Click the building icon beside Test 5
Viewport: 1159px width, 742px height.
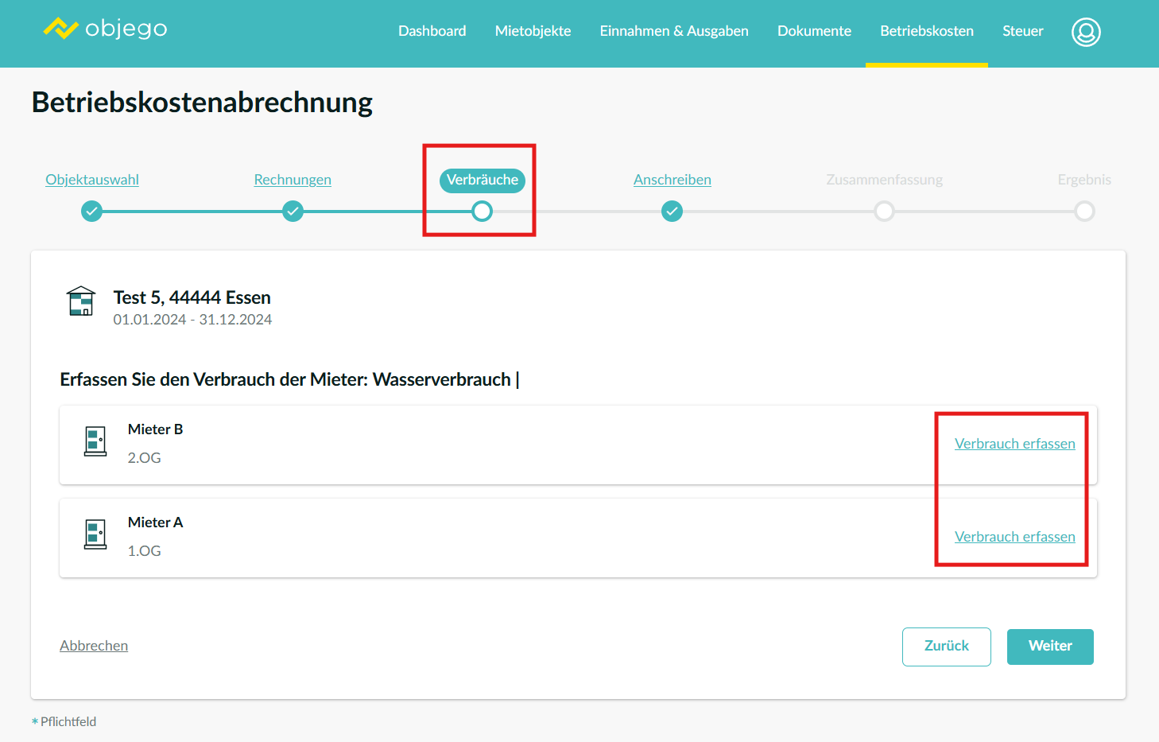tap(81, 301)
